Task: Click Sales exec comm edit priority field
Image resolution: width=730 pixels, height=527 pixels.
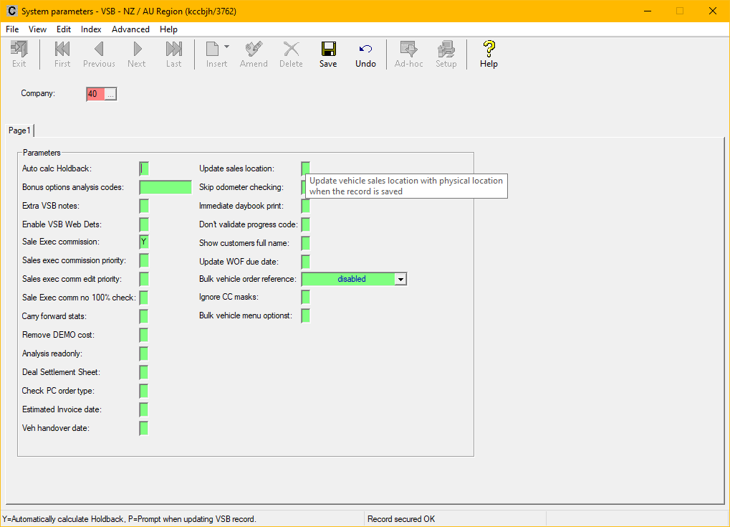Action: pyautogui.click(x=144, y=279)
